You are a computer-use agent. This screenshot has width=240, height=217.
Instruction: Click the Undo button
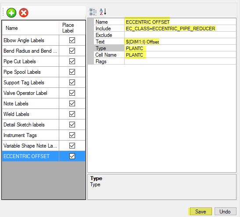(x=225, y=212)
